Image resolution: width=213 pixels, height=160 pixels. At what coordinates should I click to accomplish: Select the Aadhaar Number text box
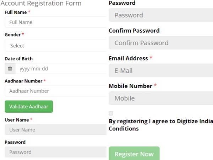click(x=55, y=91)
